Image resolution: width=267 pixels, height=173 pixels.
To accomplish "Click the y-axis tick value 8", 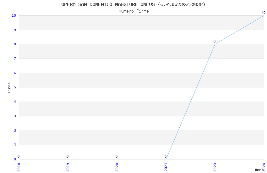I will click(x=15, y=44).
